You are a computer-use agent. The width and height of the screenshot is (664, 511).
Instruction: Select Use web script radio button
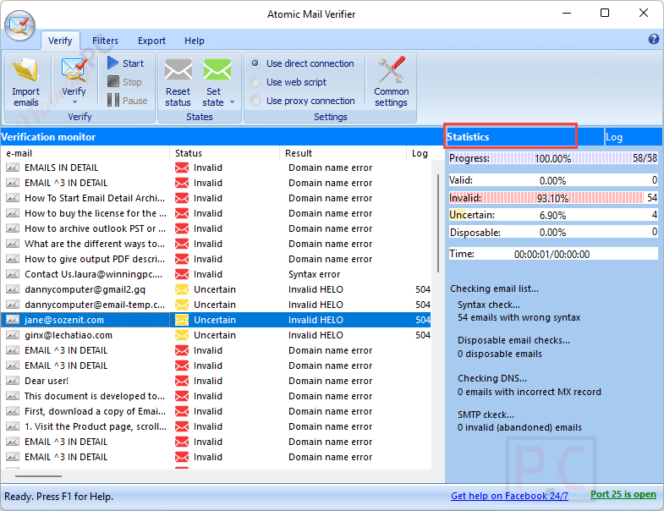click(x=255, y=82)
